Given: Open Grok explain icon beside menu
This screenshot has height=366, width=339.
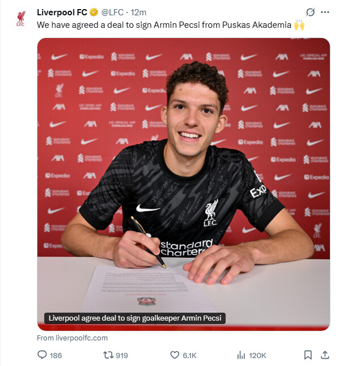Looking at the screenshot, I should point(310,12).
